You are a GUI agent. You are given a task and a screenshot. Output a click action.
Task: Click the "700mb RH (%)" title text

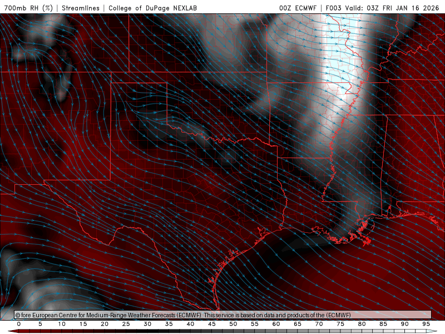pyautogui.click(x=29, y=8)
